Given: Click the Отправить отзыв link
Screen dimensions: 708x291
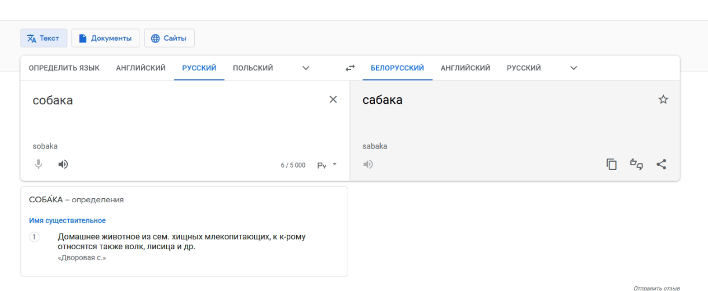Looking at the screenshot, I should tap(656, 288).
